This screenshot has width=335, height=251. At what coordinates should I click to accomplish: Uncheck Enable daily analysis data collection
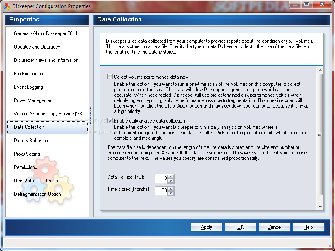pyautogui.click(x=110, y=121)
